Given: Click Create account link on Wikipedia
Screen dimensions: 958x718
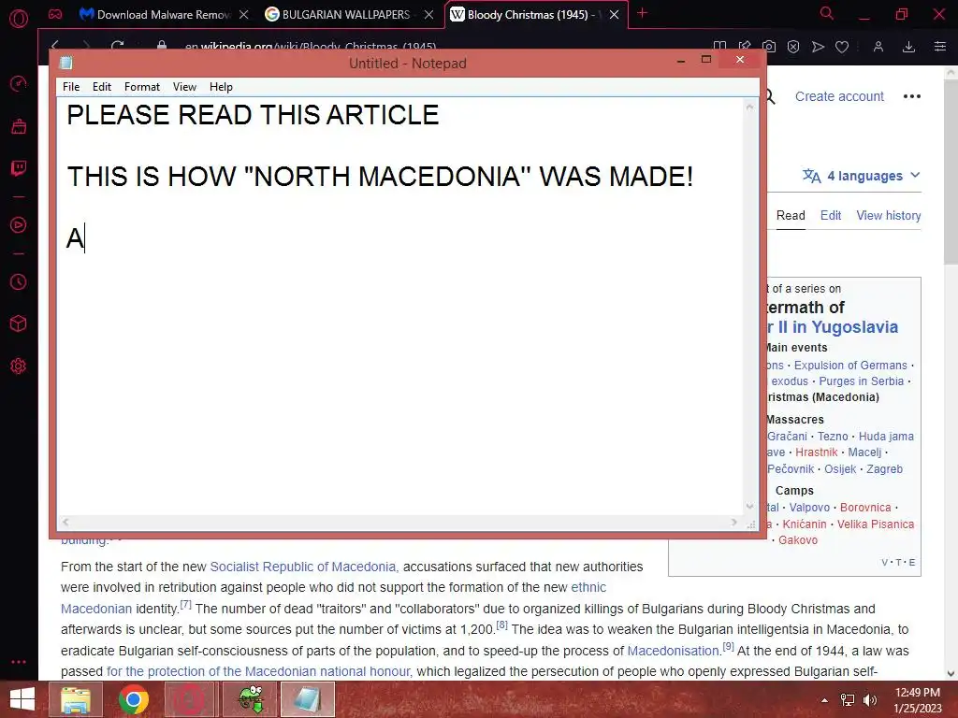Looking at the screenshot, I should (x=839, y=96).
